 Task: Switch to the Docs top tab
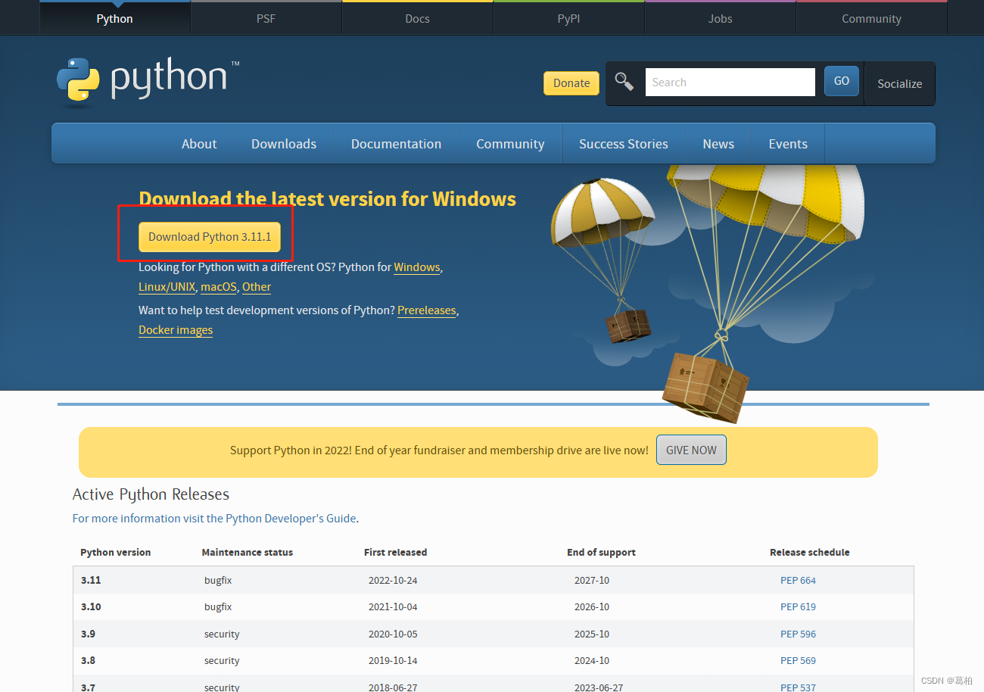(x=418, y=18)
